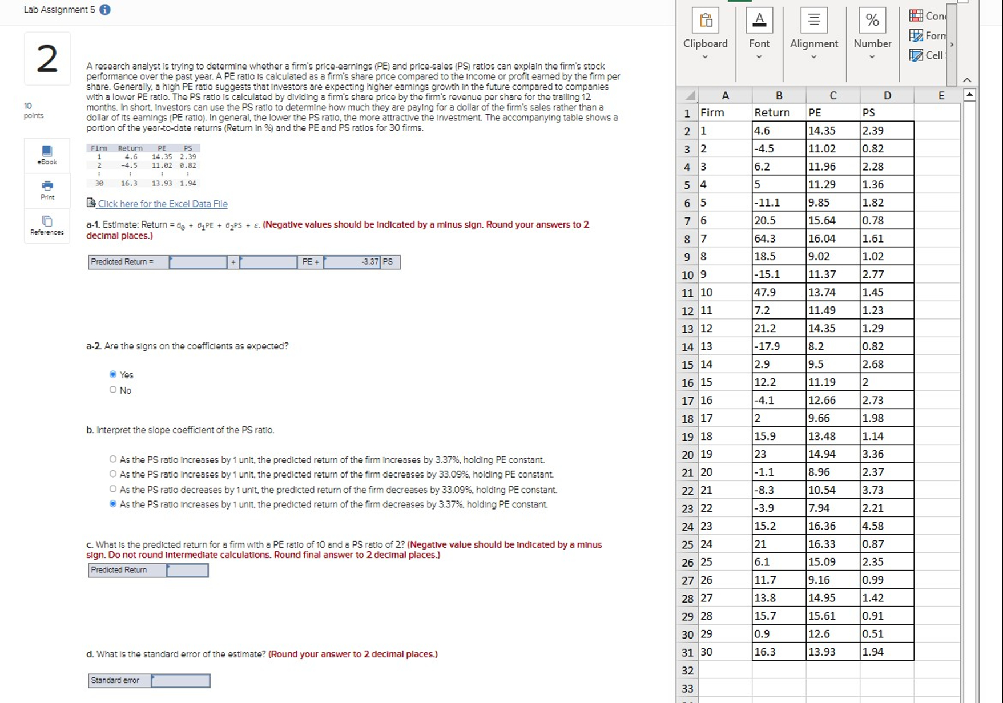This screenshot has height=703, width=1003.
Task: Select column B header in spreadsheet
Action: [778, 95]
